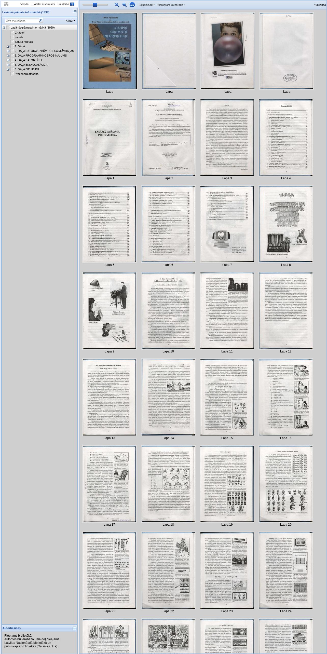Click Atstāt atsauksmi feedback link
This screenshot has height=654, width=327.
[44, 4]
